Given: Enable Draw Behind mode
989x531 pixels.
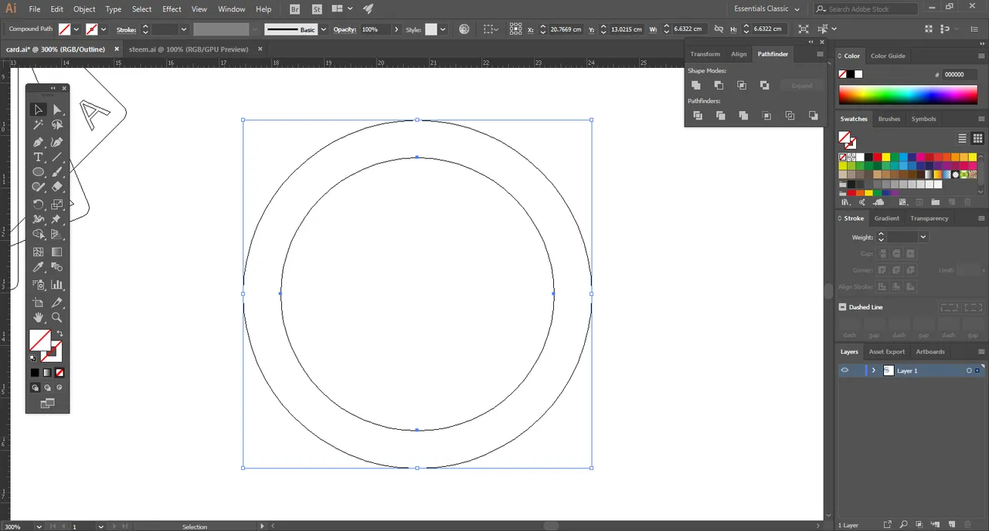Looking at the screenshot, I should [47, 387].
